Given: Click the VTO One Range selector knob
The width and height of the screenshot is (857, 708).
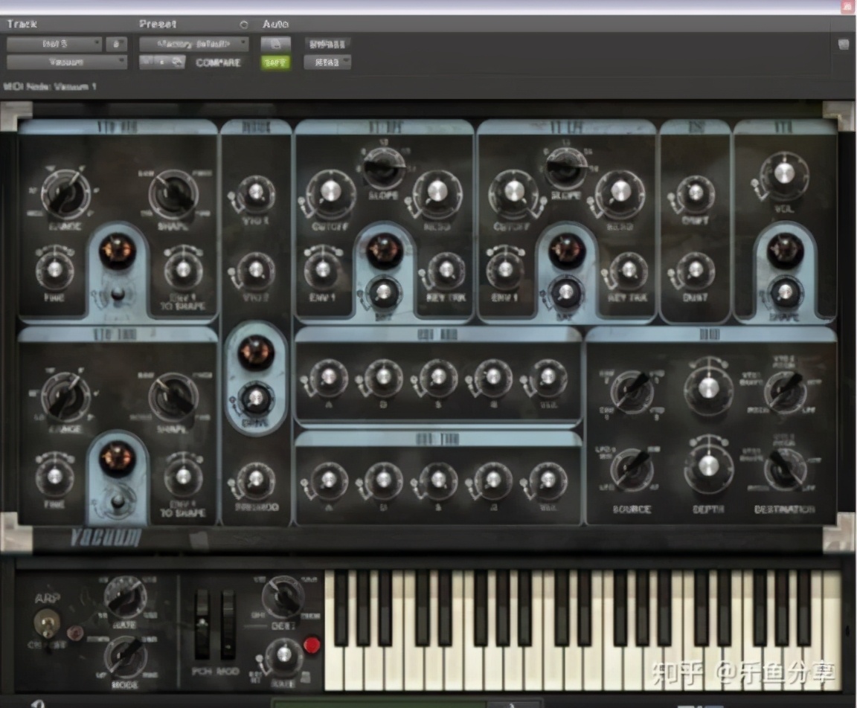Looking at the screenshot, I should [x=65, y=193].
